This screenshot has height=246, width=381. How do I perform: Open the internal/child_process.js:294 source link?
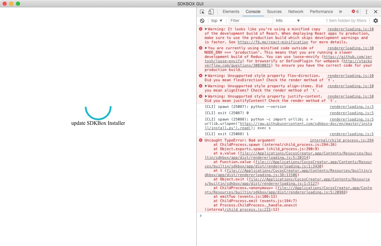pyautogui.click(x=342, y=140)
